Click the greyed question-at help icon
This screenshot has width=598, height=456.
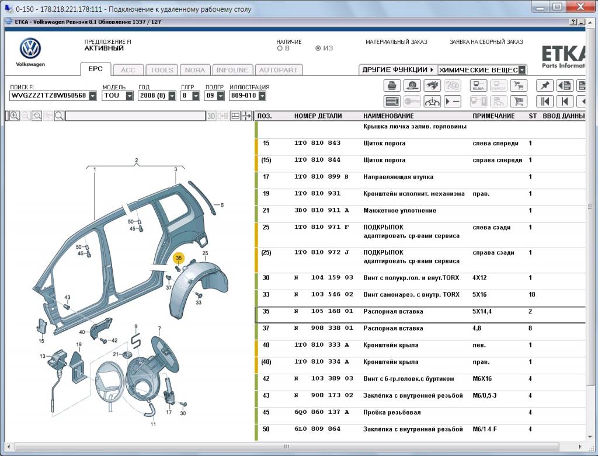tap(453, 85)
